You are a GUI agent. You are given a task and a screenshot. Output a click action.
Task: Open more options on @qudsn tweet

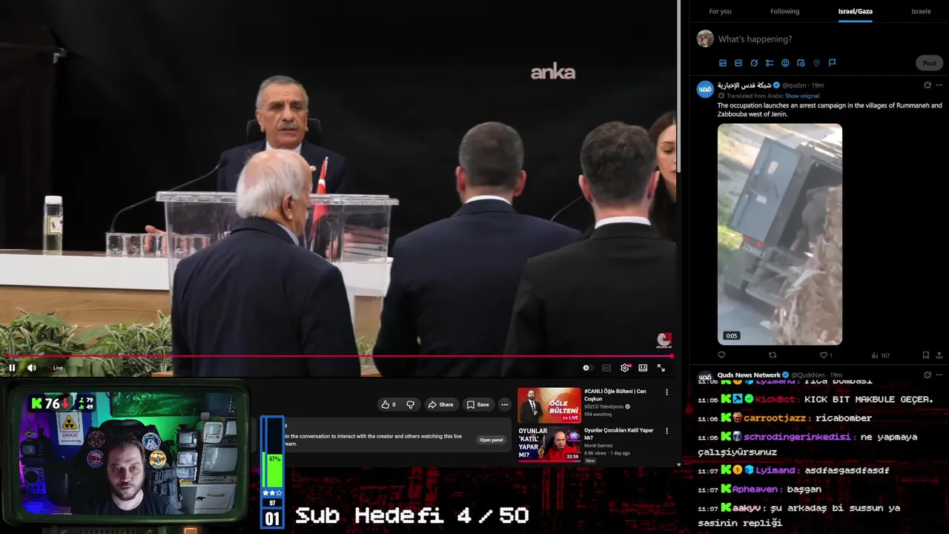pyautogui.click(x=940, y=85)
